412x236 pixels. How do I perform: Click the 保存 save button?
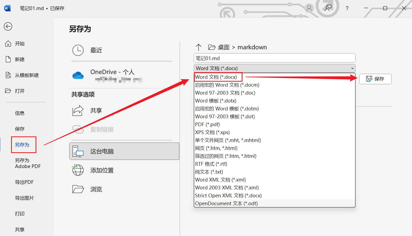(x=375, y=79)
